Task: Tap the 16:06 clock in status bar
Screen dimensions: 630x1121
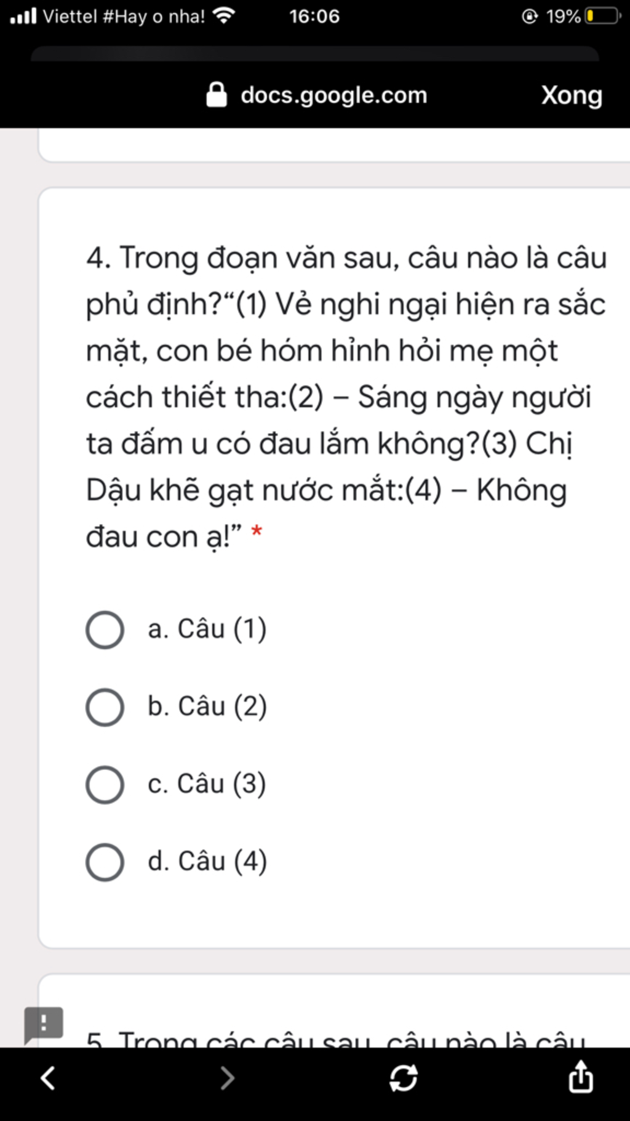Action: click(314, 16)
